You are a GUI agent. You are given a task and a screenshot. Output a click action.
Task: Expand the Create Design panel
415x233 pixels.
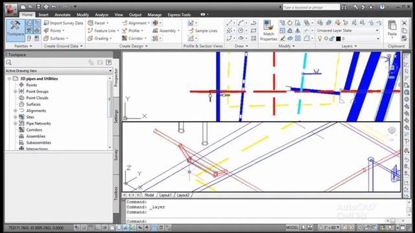[133, 46]
